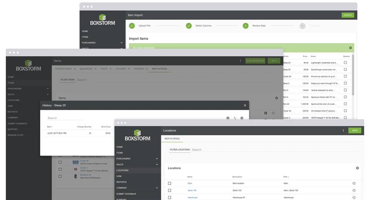Sort locations by Path column
The width and height of the screenshot is (370, 200).
286,176
